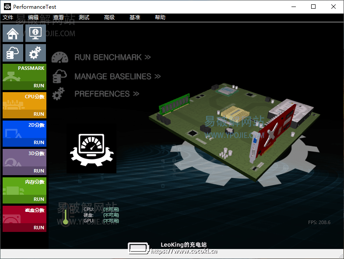Open the 测试 menu

click(84, 17)
